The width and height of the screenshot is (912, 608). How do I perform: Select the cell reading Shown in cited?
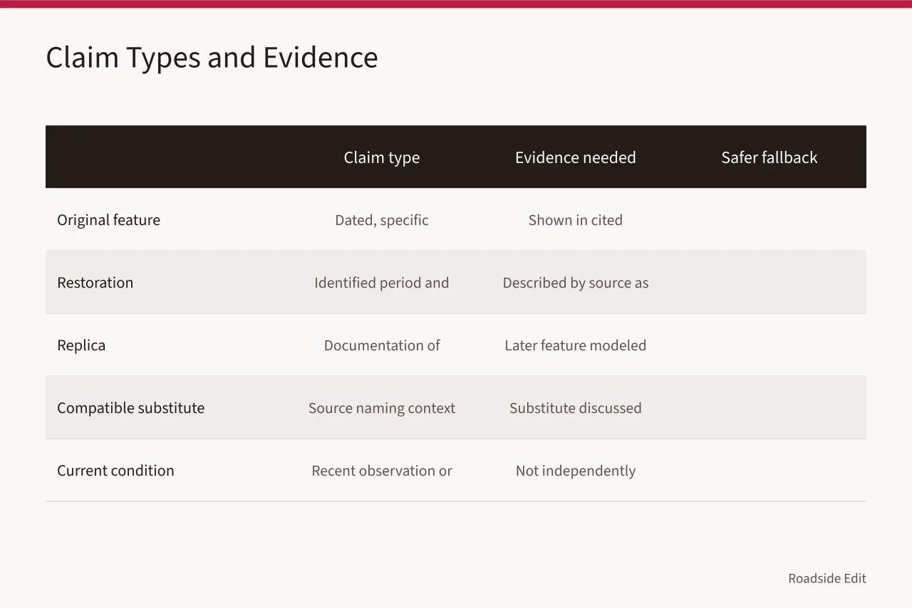pyautogui.click(x=576, y=220)
